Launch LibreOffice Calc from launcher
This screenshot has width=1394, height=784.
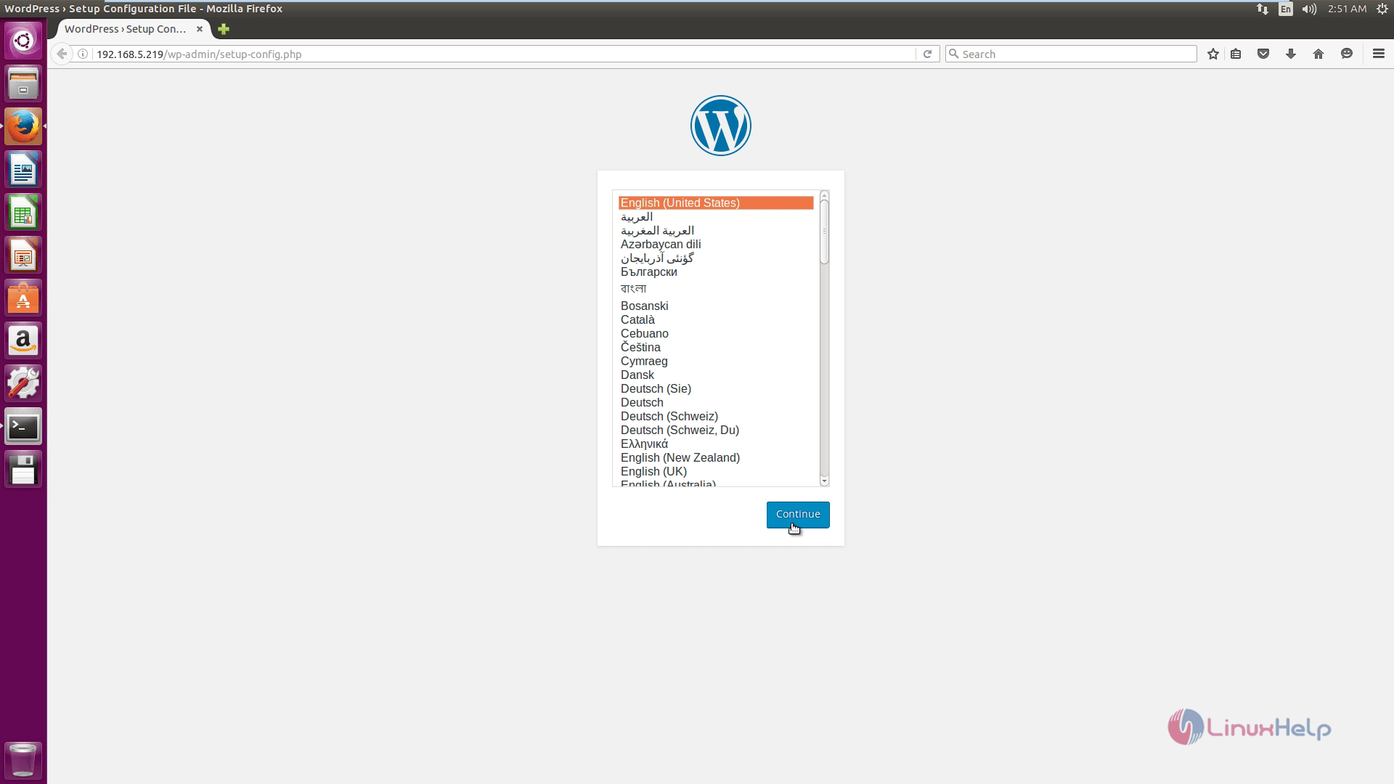coord(23,213)
